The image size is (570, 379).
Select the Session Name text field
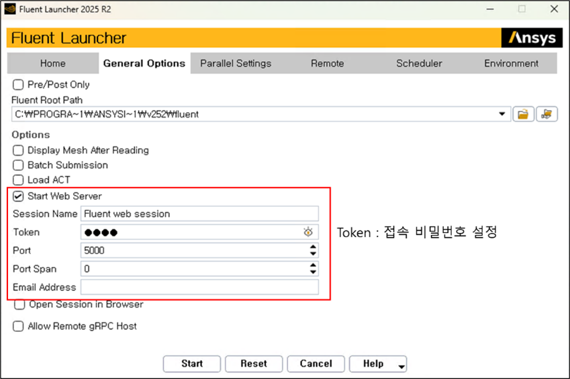199,214
